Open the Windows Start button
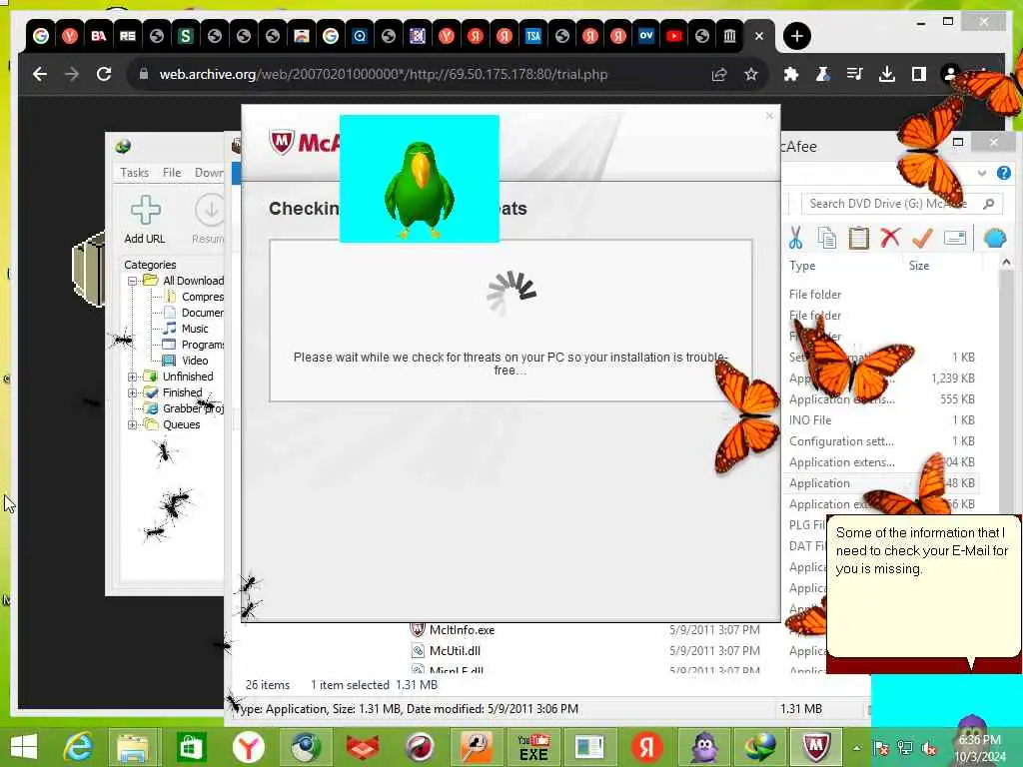Image resolution: width=1023 pixels, height=767 pixels. pyautogui.click(x=24, y=747)
